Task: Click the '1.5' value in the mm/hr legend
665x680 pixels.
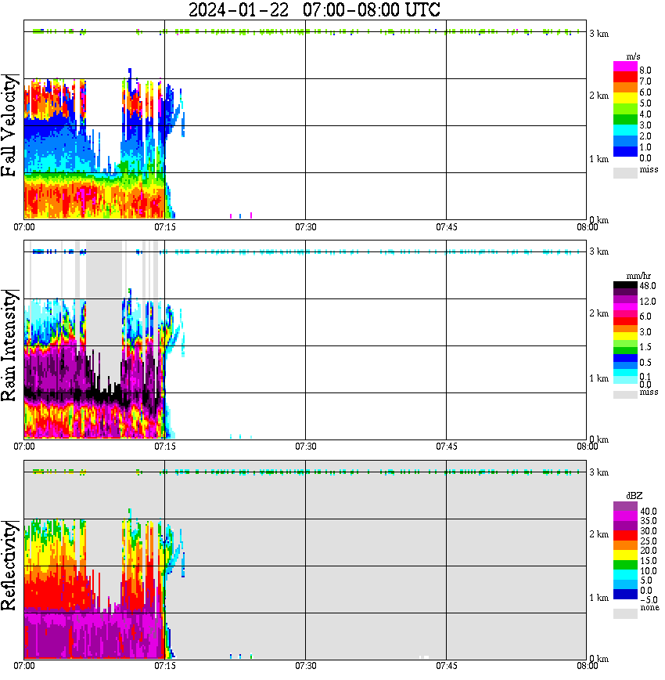Action: pyautogui.click(x=645, y=347)
